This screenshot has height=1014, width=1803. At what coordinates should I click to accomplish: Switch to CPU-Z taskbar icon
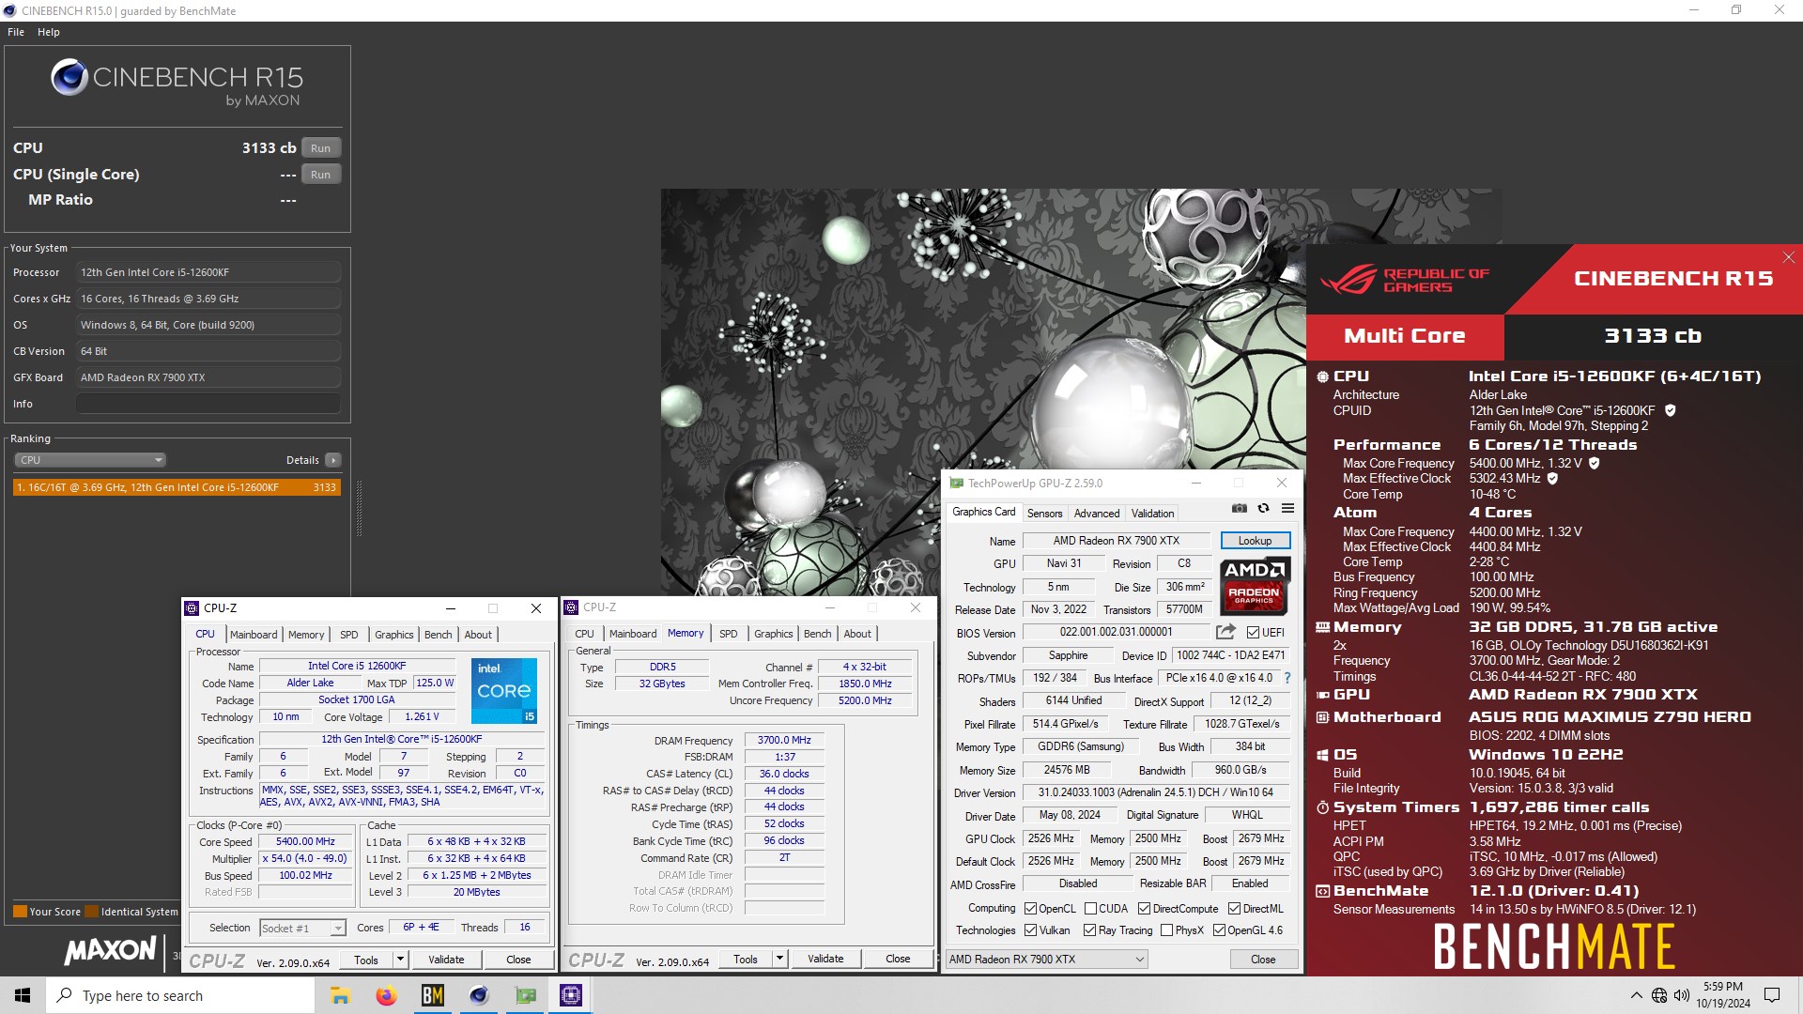[x=571, y=995]
